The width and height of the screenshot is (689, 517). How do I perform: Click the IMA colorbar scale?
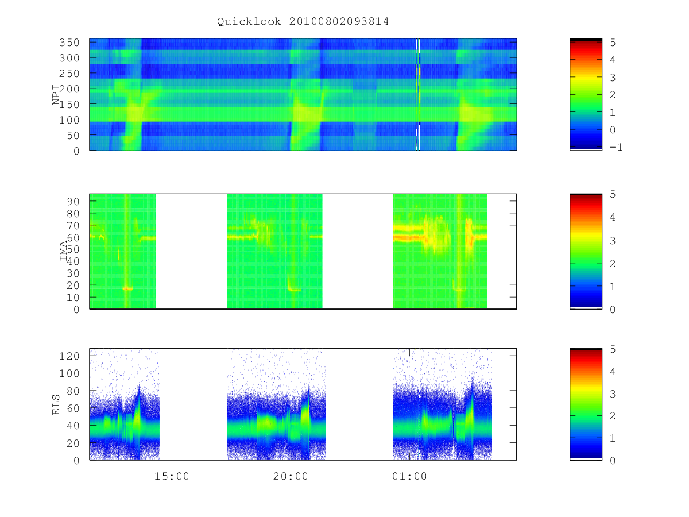coord(586,251)
